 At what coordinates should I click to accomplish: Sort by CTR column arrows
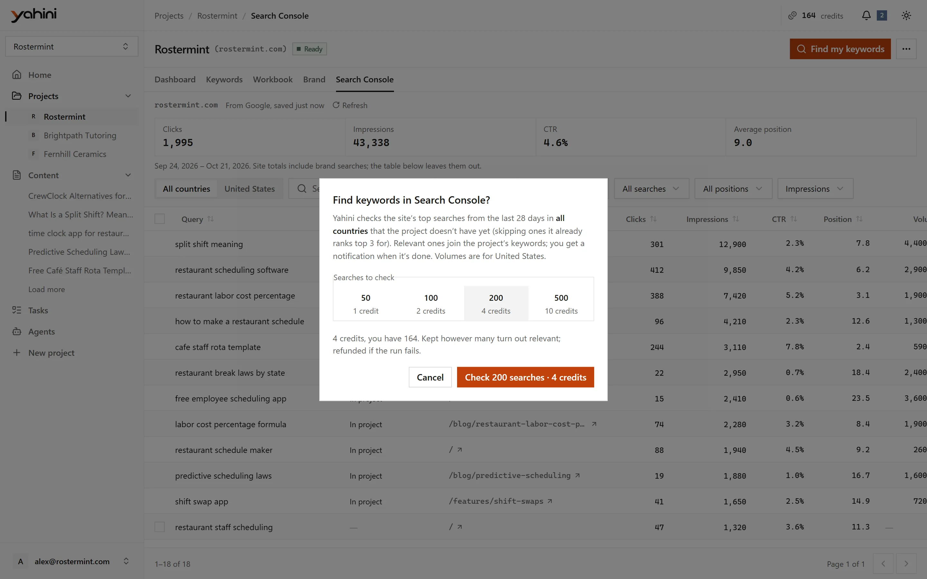pyautogui.click(x=794, y=219)
